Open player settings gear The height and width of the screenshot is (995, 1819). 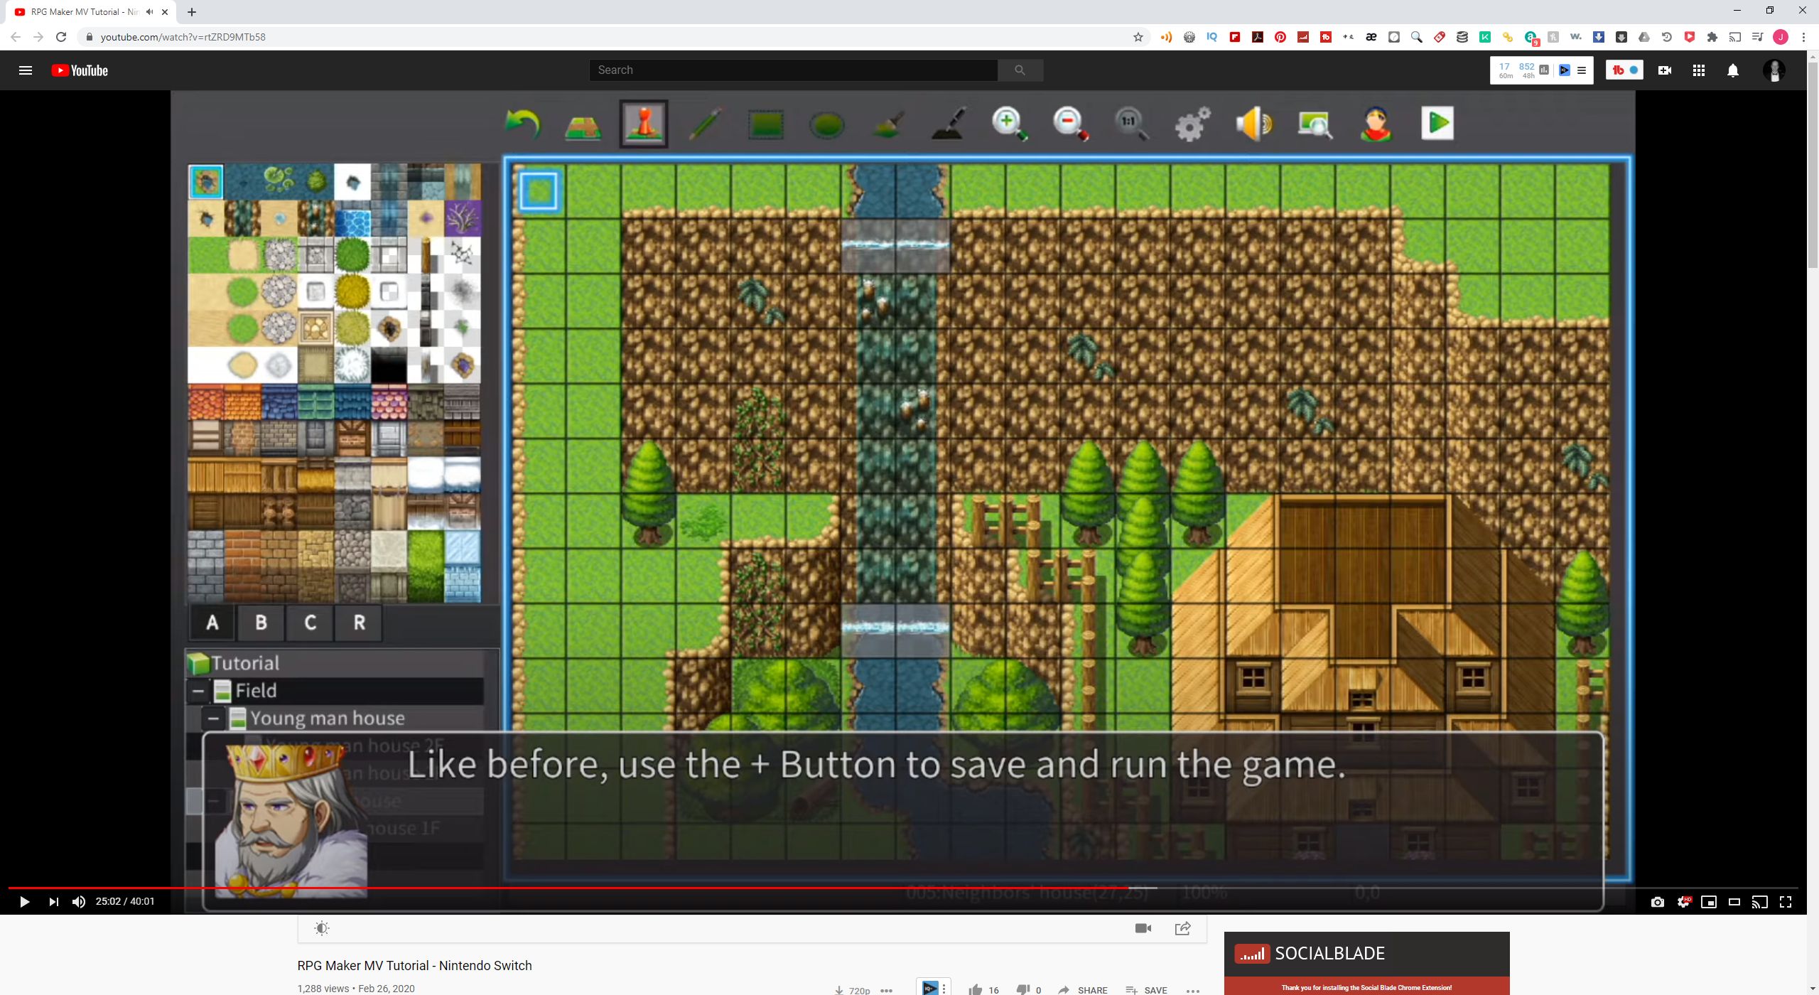[x=1683, y=902]
